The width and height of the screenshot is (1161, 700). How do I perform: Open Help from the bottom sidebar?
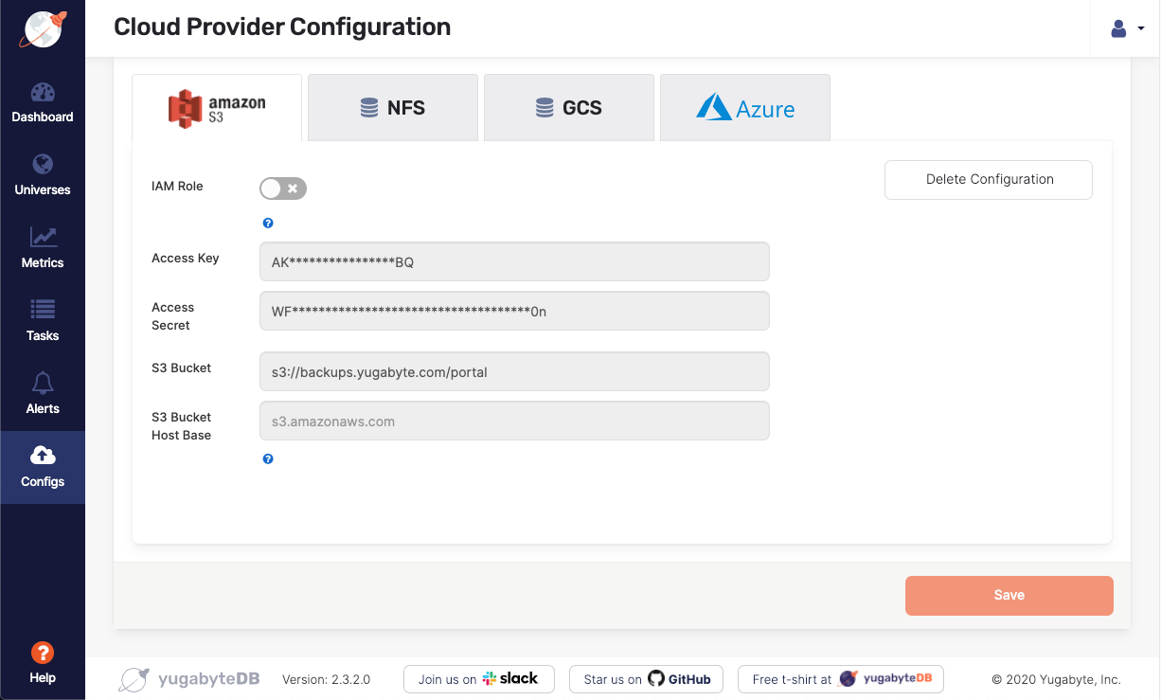point(43,661)
